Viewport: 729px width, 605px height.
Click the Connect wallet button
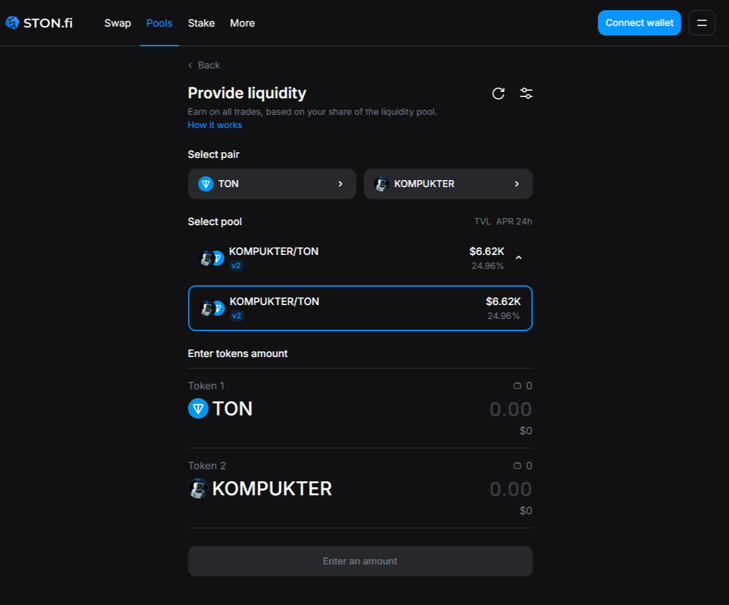(x=640, y=23)
